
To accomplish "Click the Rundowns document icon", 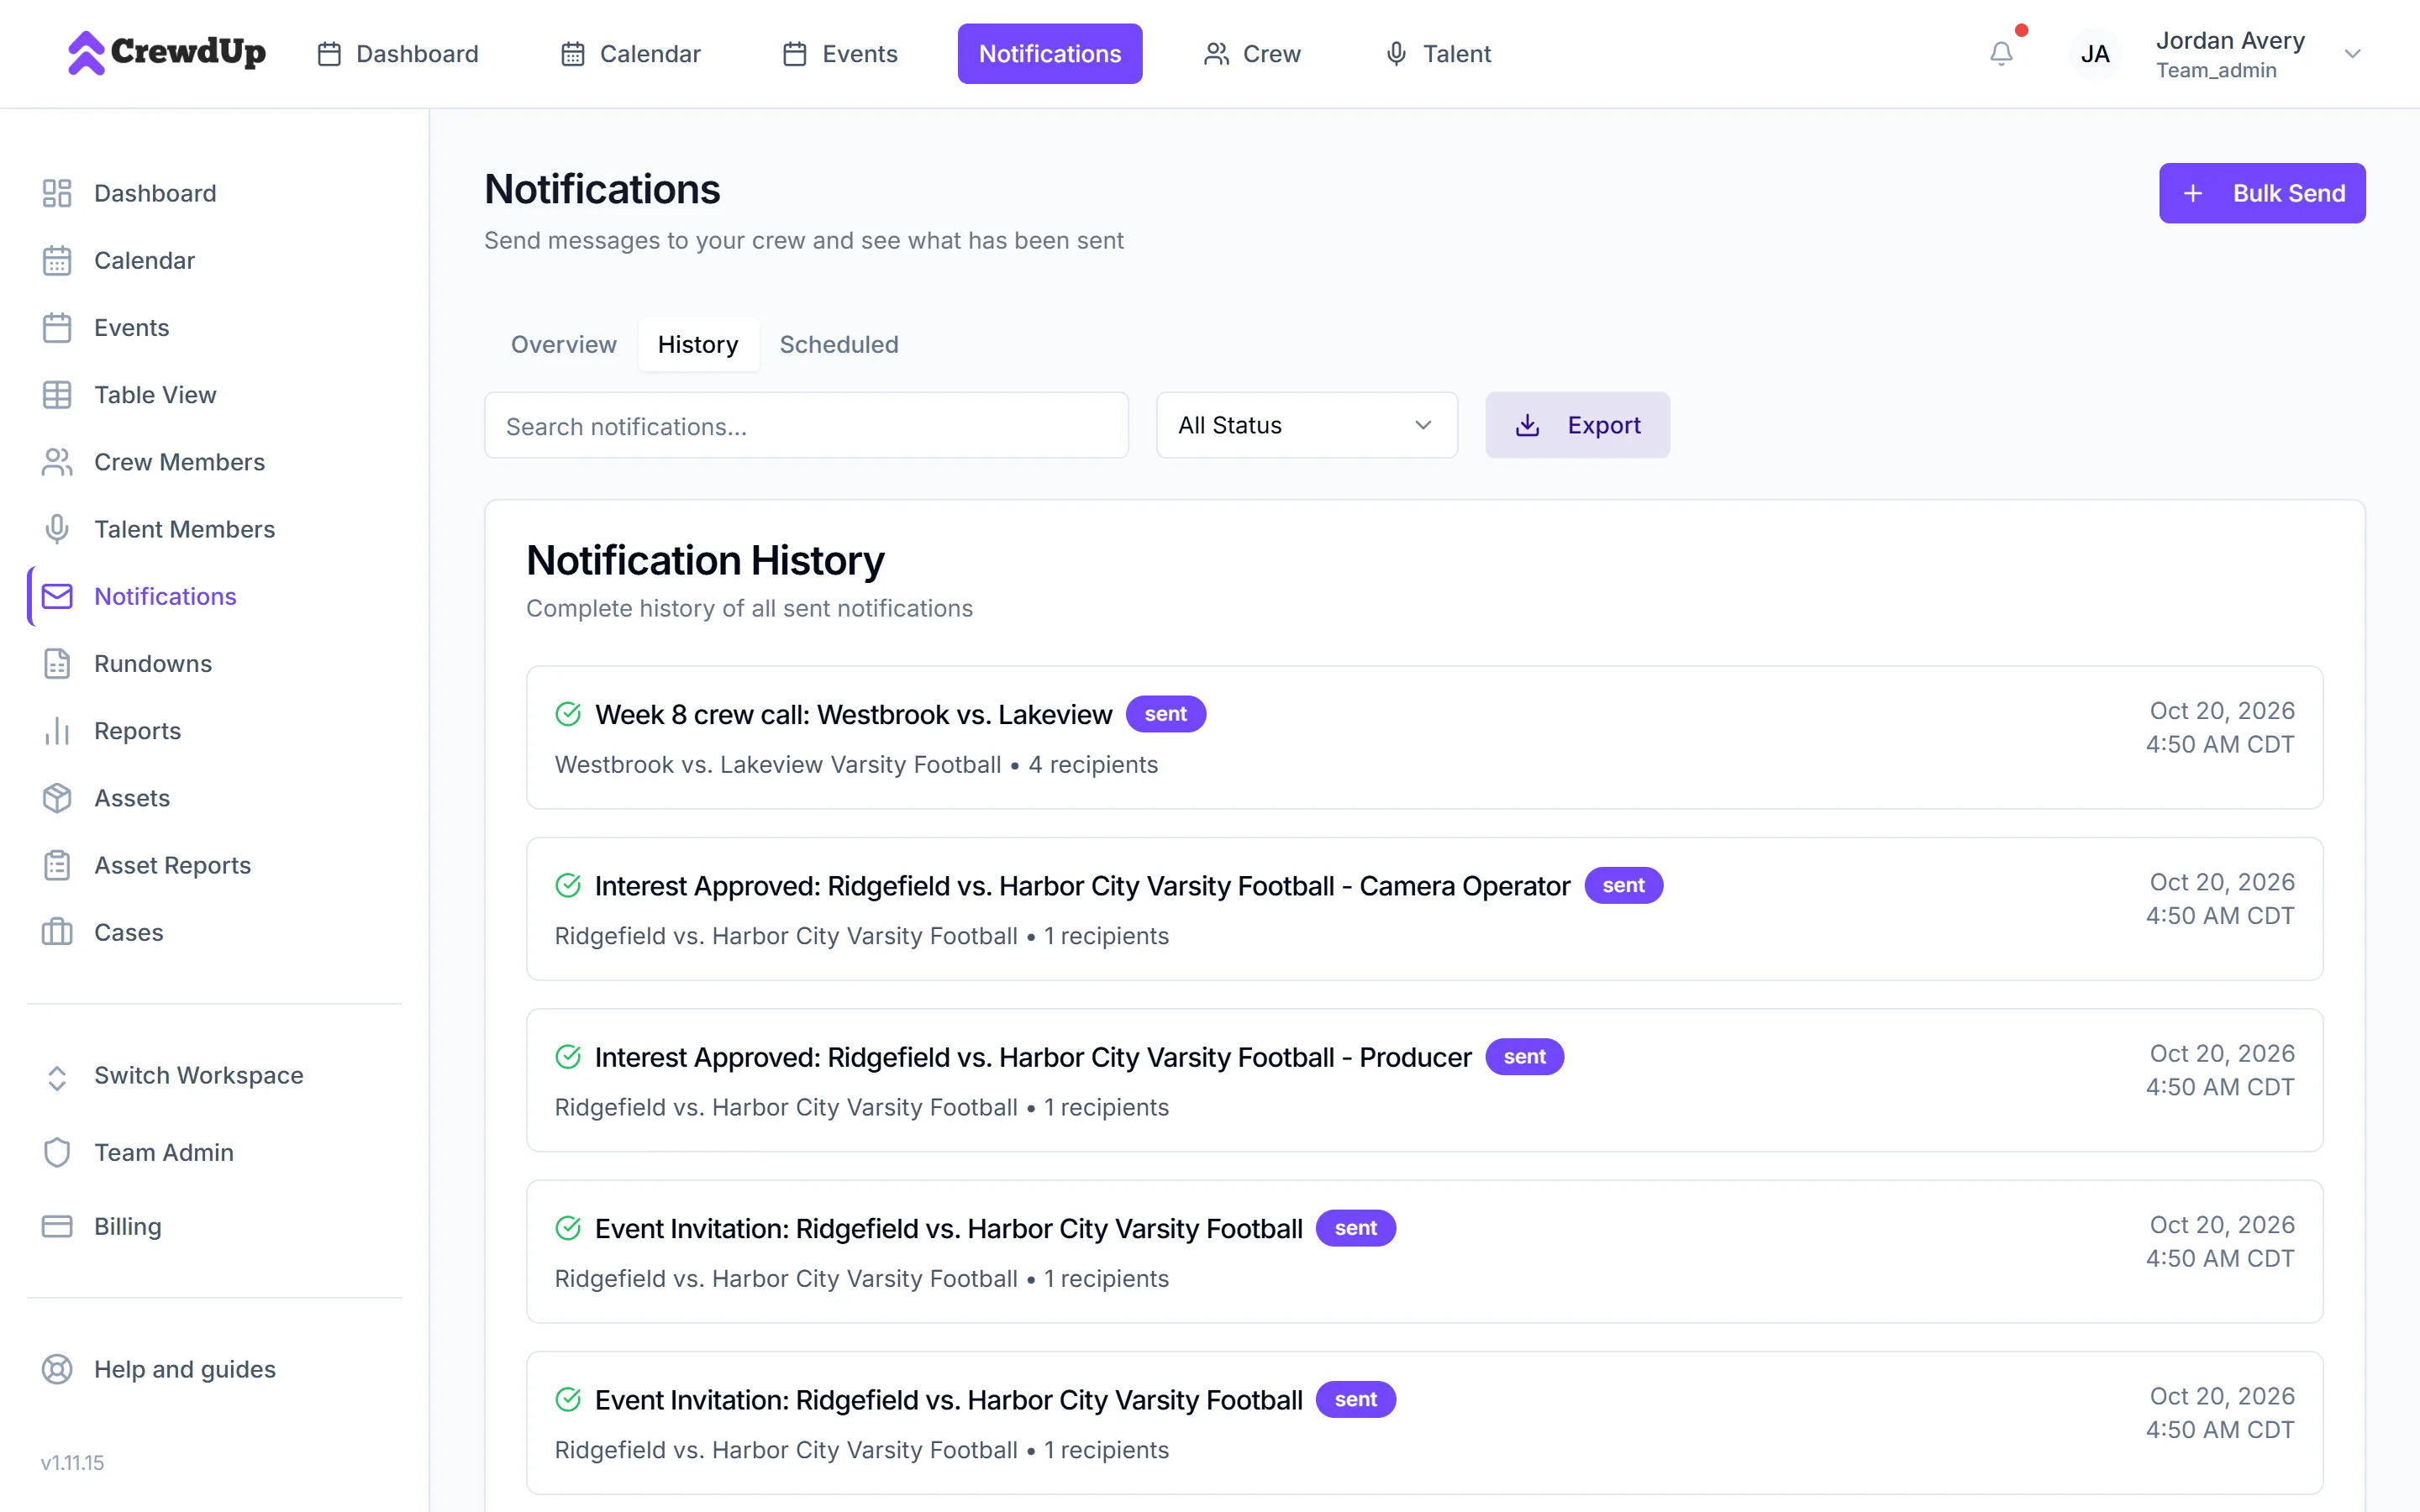I will click(57, 663).
